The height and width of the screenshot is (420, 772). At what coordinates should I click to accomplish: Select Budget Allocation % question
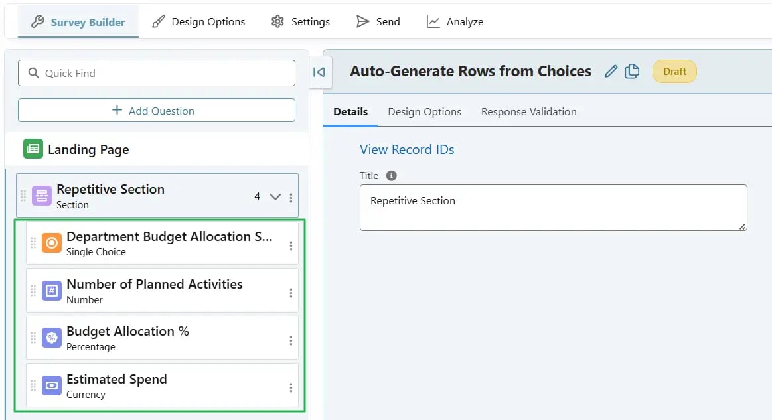162,338
